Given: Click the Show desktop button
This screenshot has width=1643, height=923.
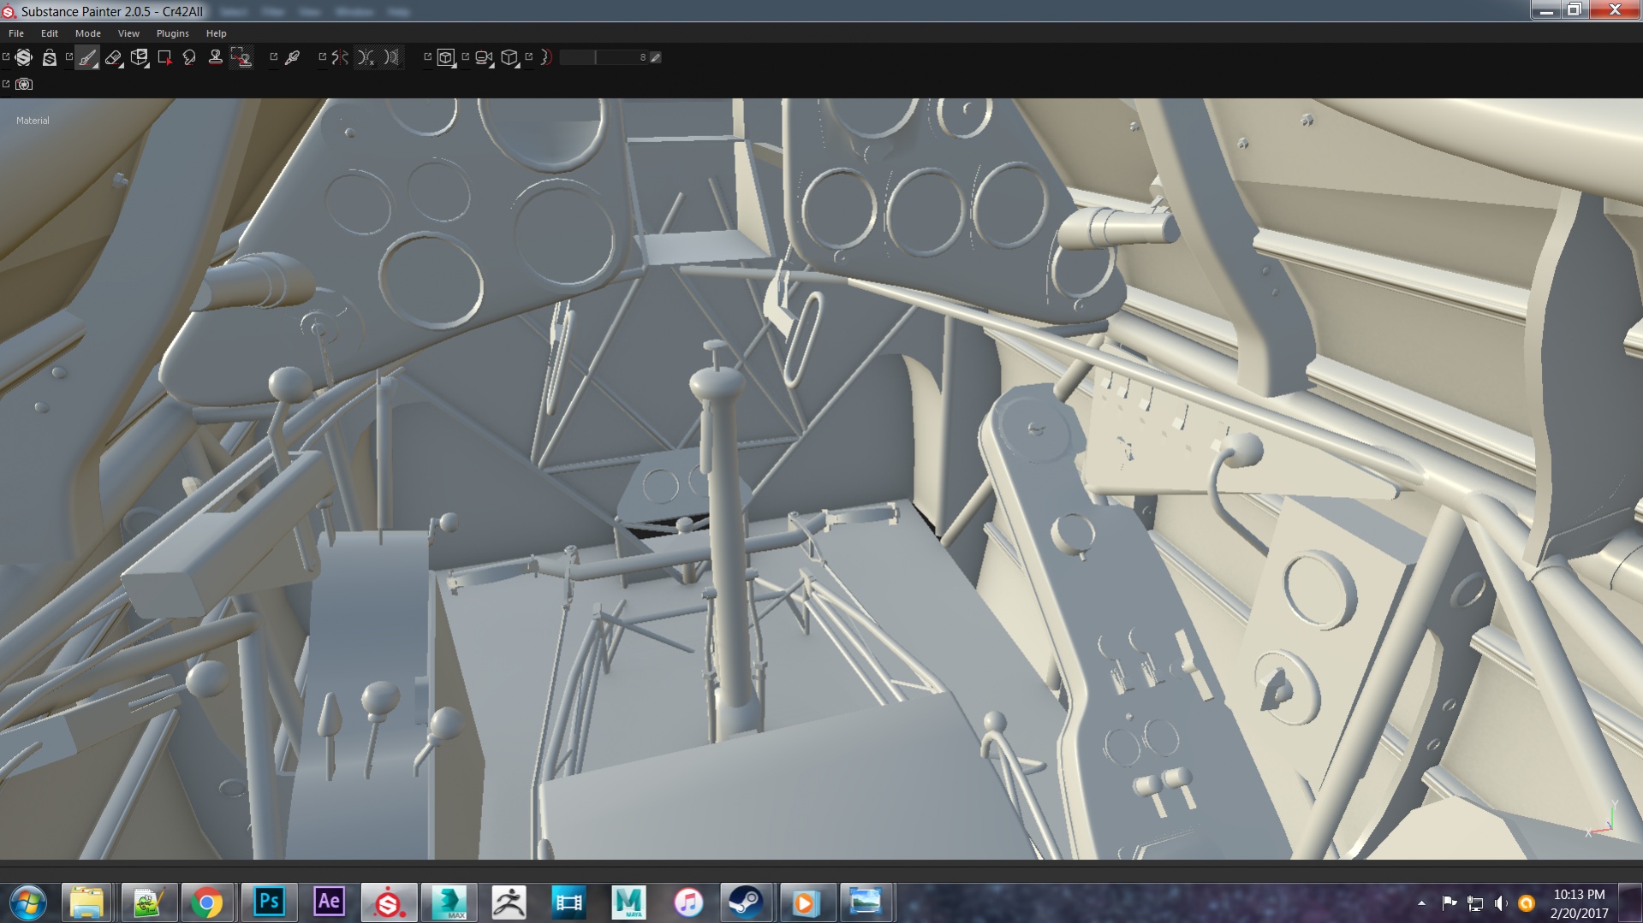Looking at the screenshot, I should 1630,903.
